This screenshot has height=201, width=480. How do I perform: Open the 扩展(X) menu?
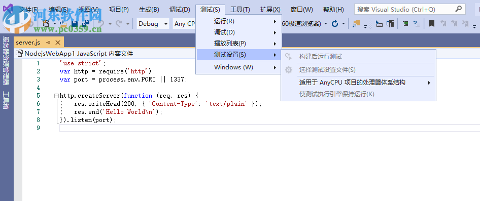270,10
